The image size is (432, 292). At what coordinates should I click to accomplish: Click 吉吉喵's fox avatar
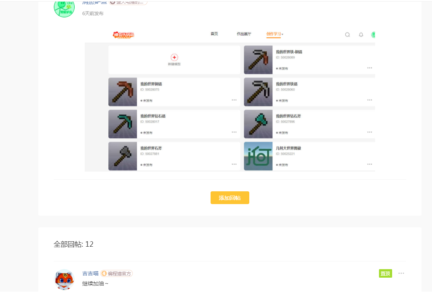click(65, 280)
